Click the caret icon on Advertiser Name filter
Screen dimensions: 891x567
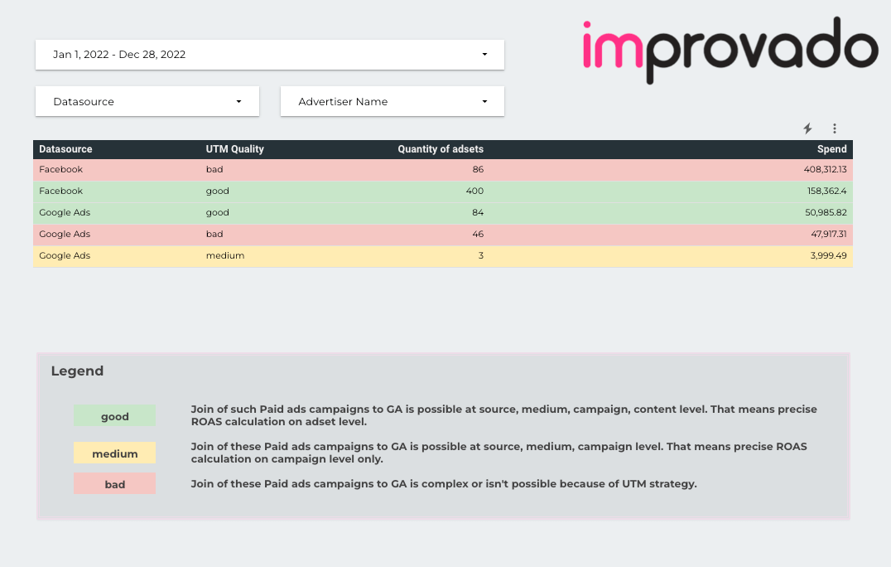point(484,101)
